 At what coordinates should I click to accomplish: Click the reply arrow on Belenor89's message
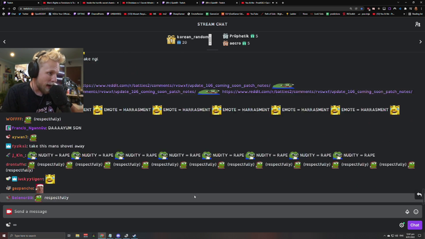click(419, 195)
